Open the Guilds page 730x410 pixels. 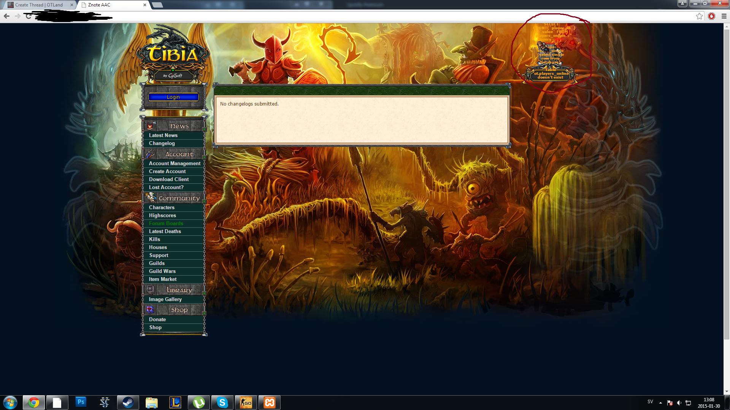pyautogui.click(x=157, y=263)
